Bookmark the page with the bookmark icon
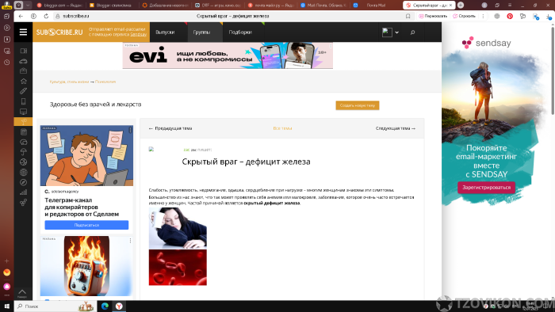 [x=408, y=17]
